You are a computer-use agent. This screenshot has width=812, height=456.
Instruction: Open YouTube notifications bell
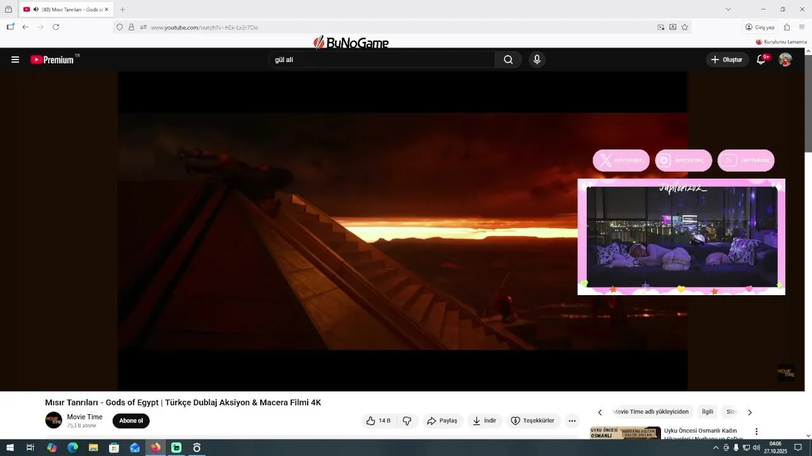pos(761,60)
